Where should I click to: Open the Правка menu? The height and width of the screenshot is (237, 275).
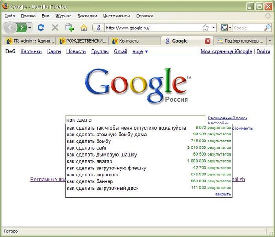[x=28, y=16]
